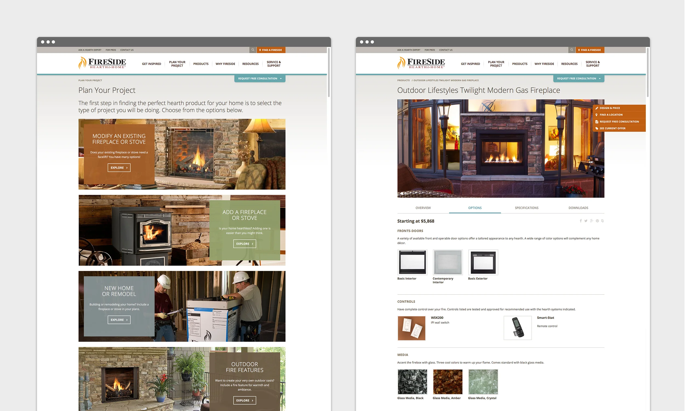Open Ask a Hearth Expert in Plan Your Project window
This screenshot has width=685, height=411.
point(90,50)
